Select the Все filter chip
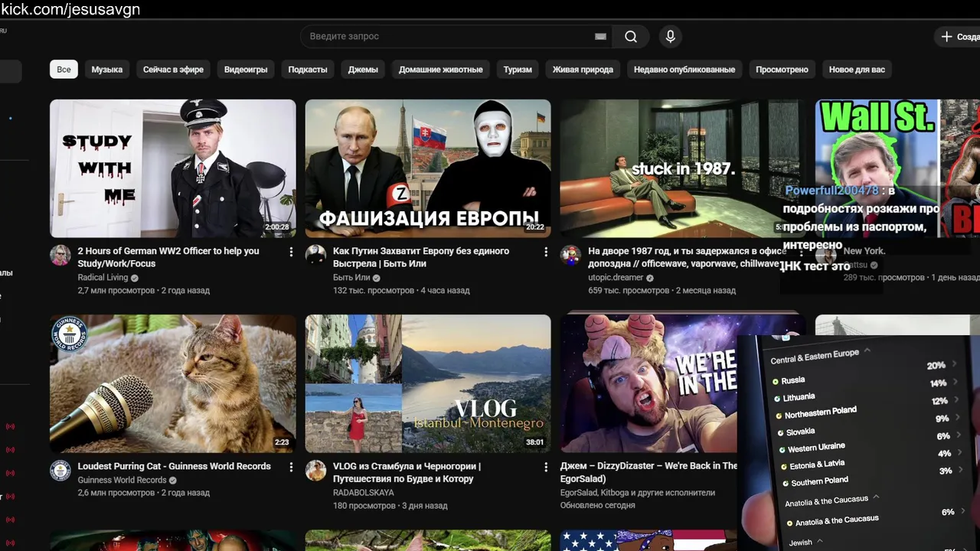This screenshot has height=551, width=980. point(64,70)
